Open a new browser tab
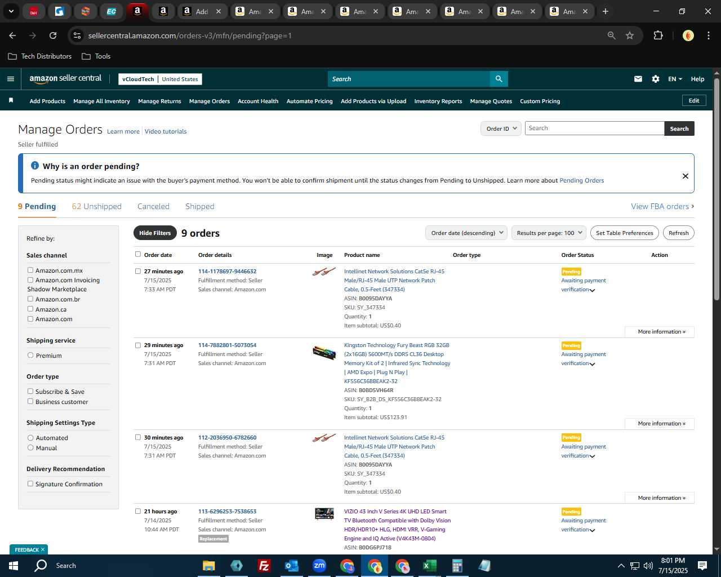The image size is (721, 577). coord(605,11)
